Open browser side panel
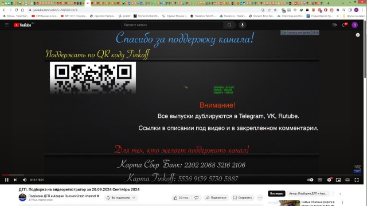Image resolution: width=367 pixels, height=206 pixels. tap(350, 10)
